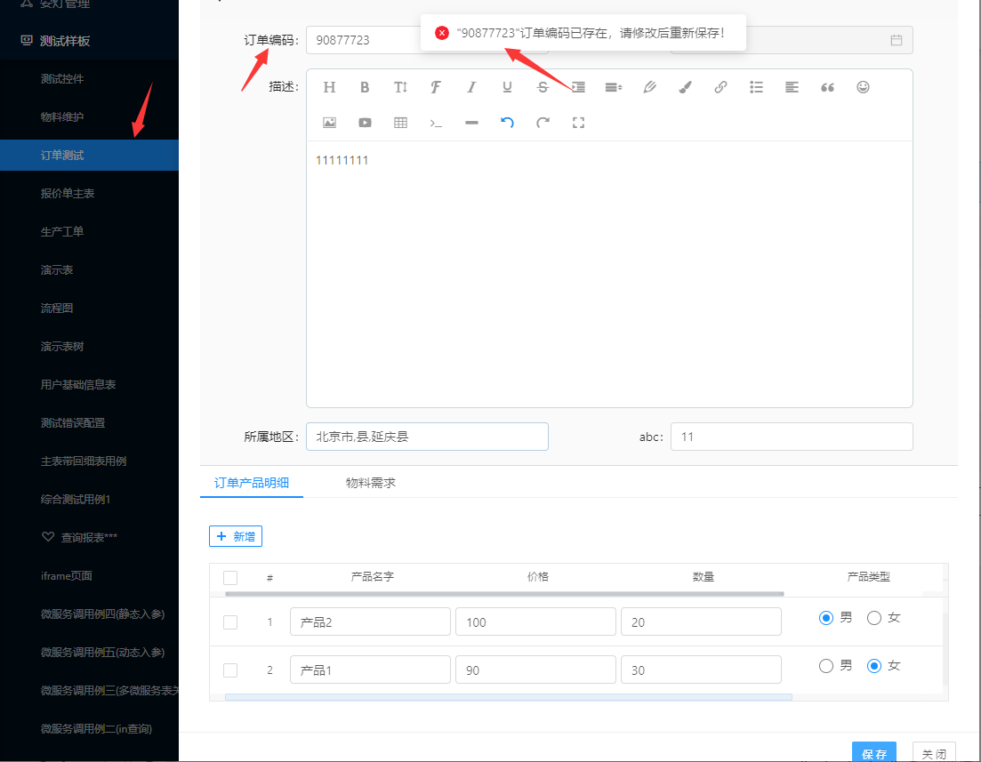This screenshot has width=981, height=762.
Task: Insert a hyperlink with link icon
Action: [720, 87]
